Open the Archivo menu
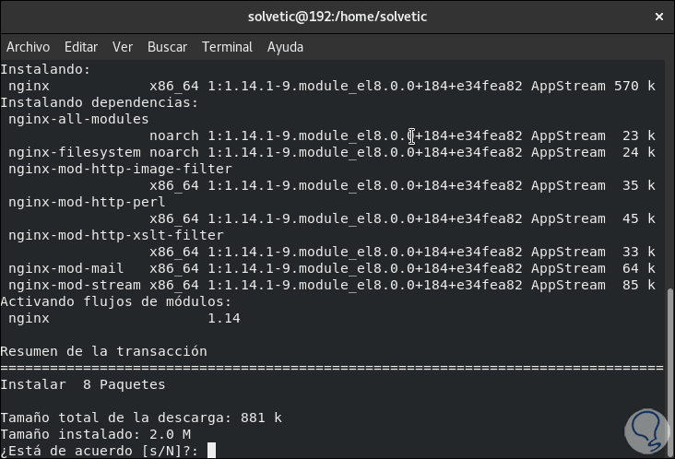The height and width of the screenshot is (459, 675). (28, 47)
